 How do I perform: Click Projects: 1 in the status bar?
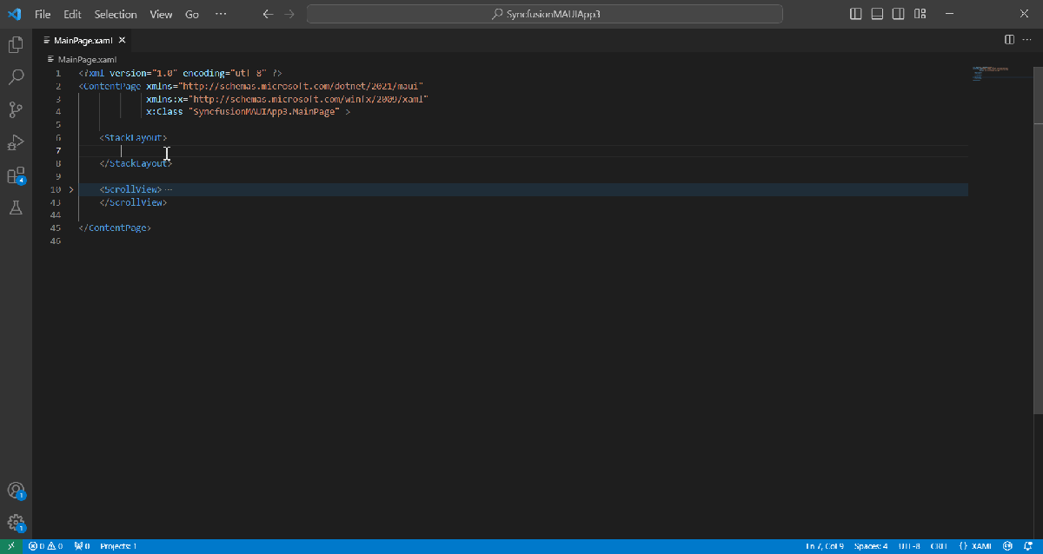point(118,546)
